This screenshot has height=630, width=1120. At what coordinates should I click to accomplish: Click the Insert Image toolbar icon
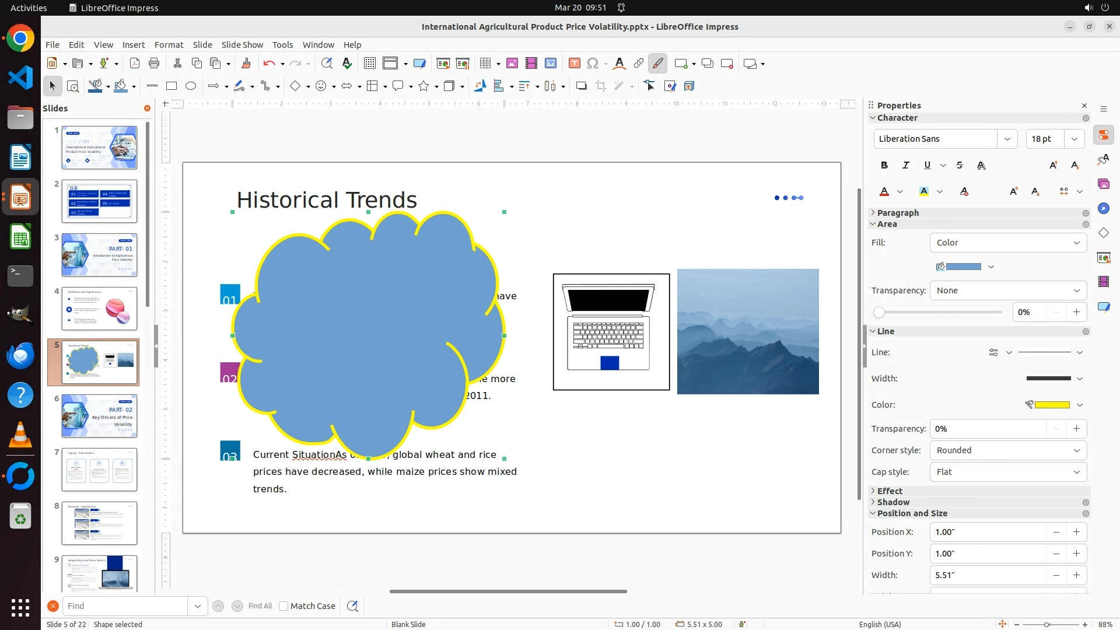click(x=512, y=64)
